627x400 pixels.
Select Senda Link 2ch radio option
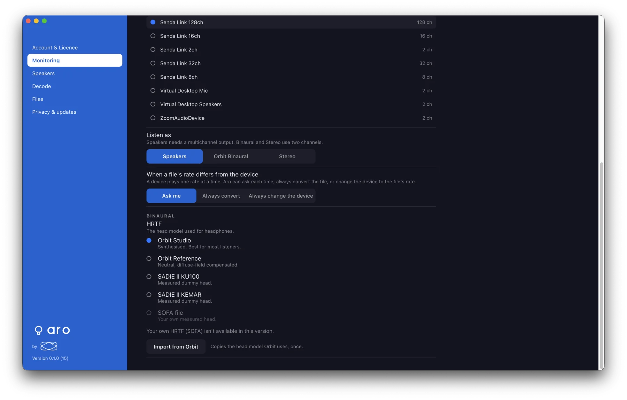tap(291, 50)
